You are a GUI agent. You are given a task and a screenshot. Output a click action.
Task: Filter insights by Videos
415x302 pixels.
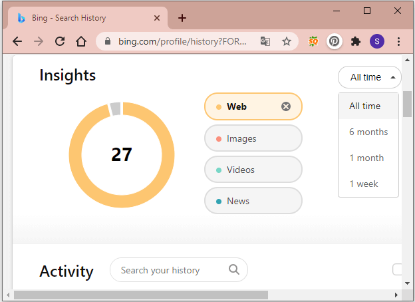pos(253,170)
